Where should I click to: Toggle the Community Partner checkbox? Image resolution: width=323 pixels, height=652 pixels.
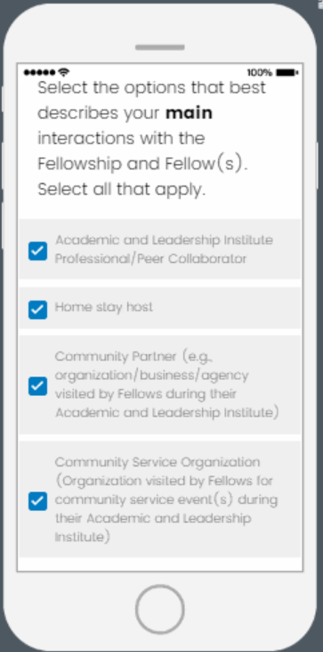pos(37,386)
